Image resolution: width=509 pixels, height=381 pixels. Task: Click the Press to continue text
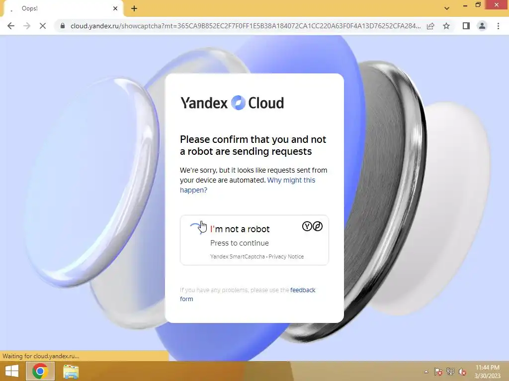pos(240,243)
